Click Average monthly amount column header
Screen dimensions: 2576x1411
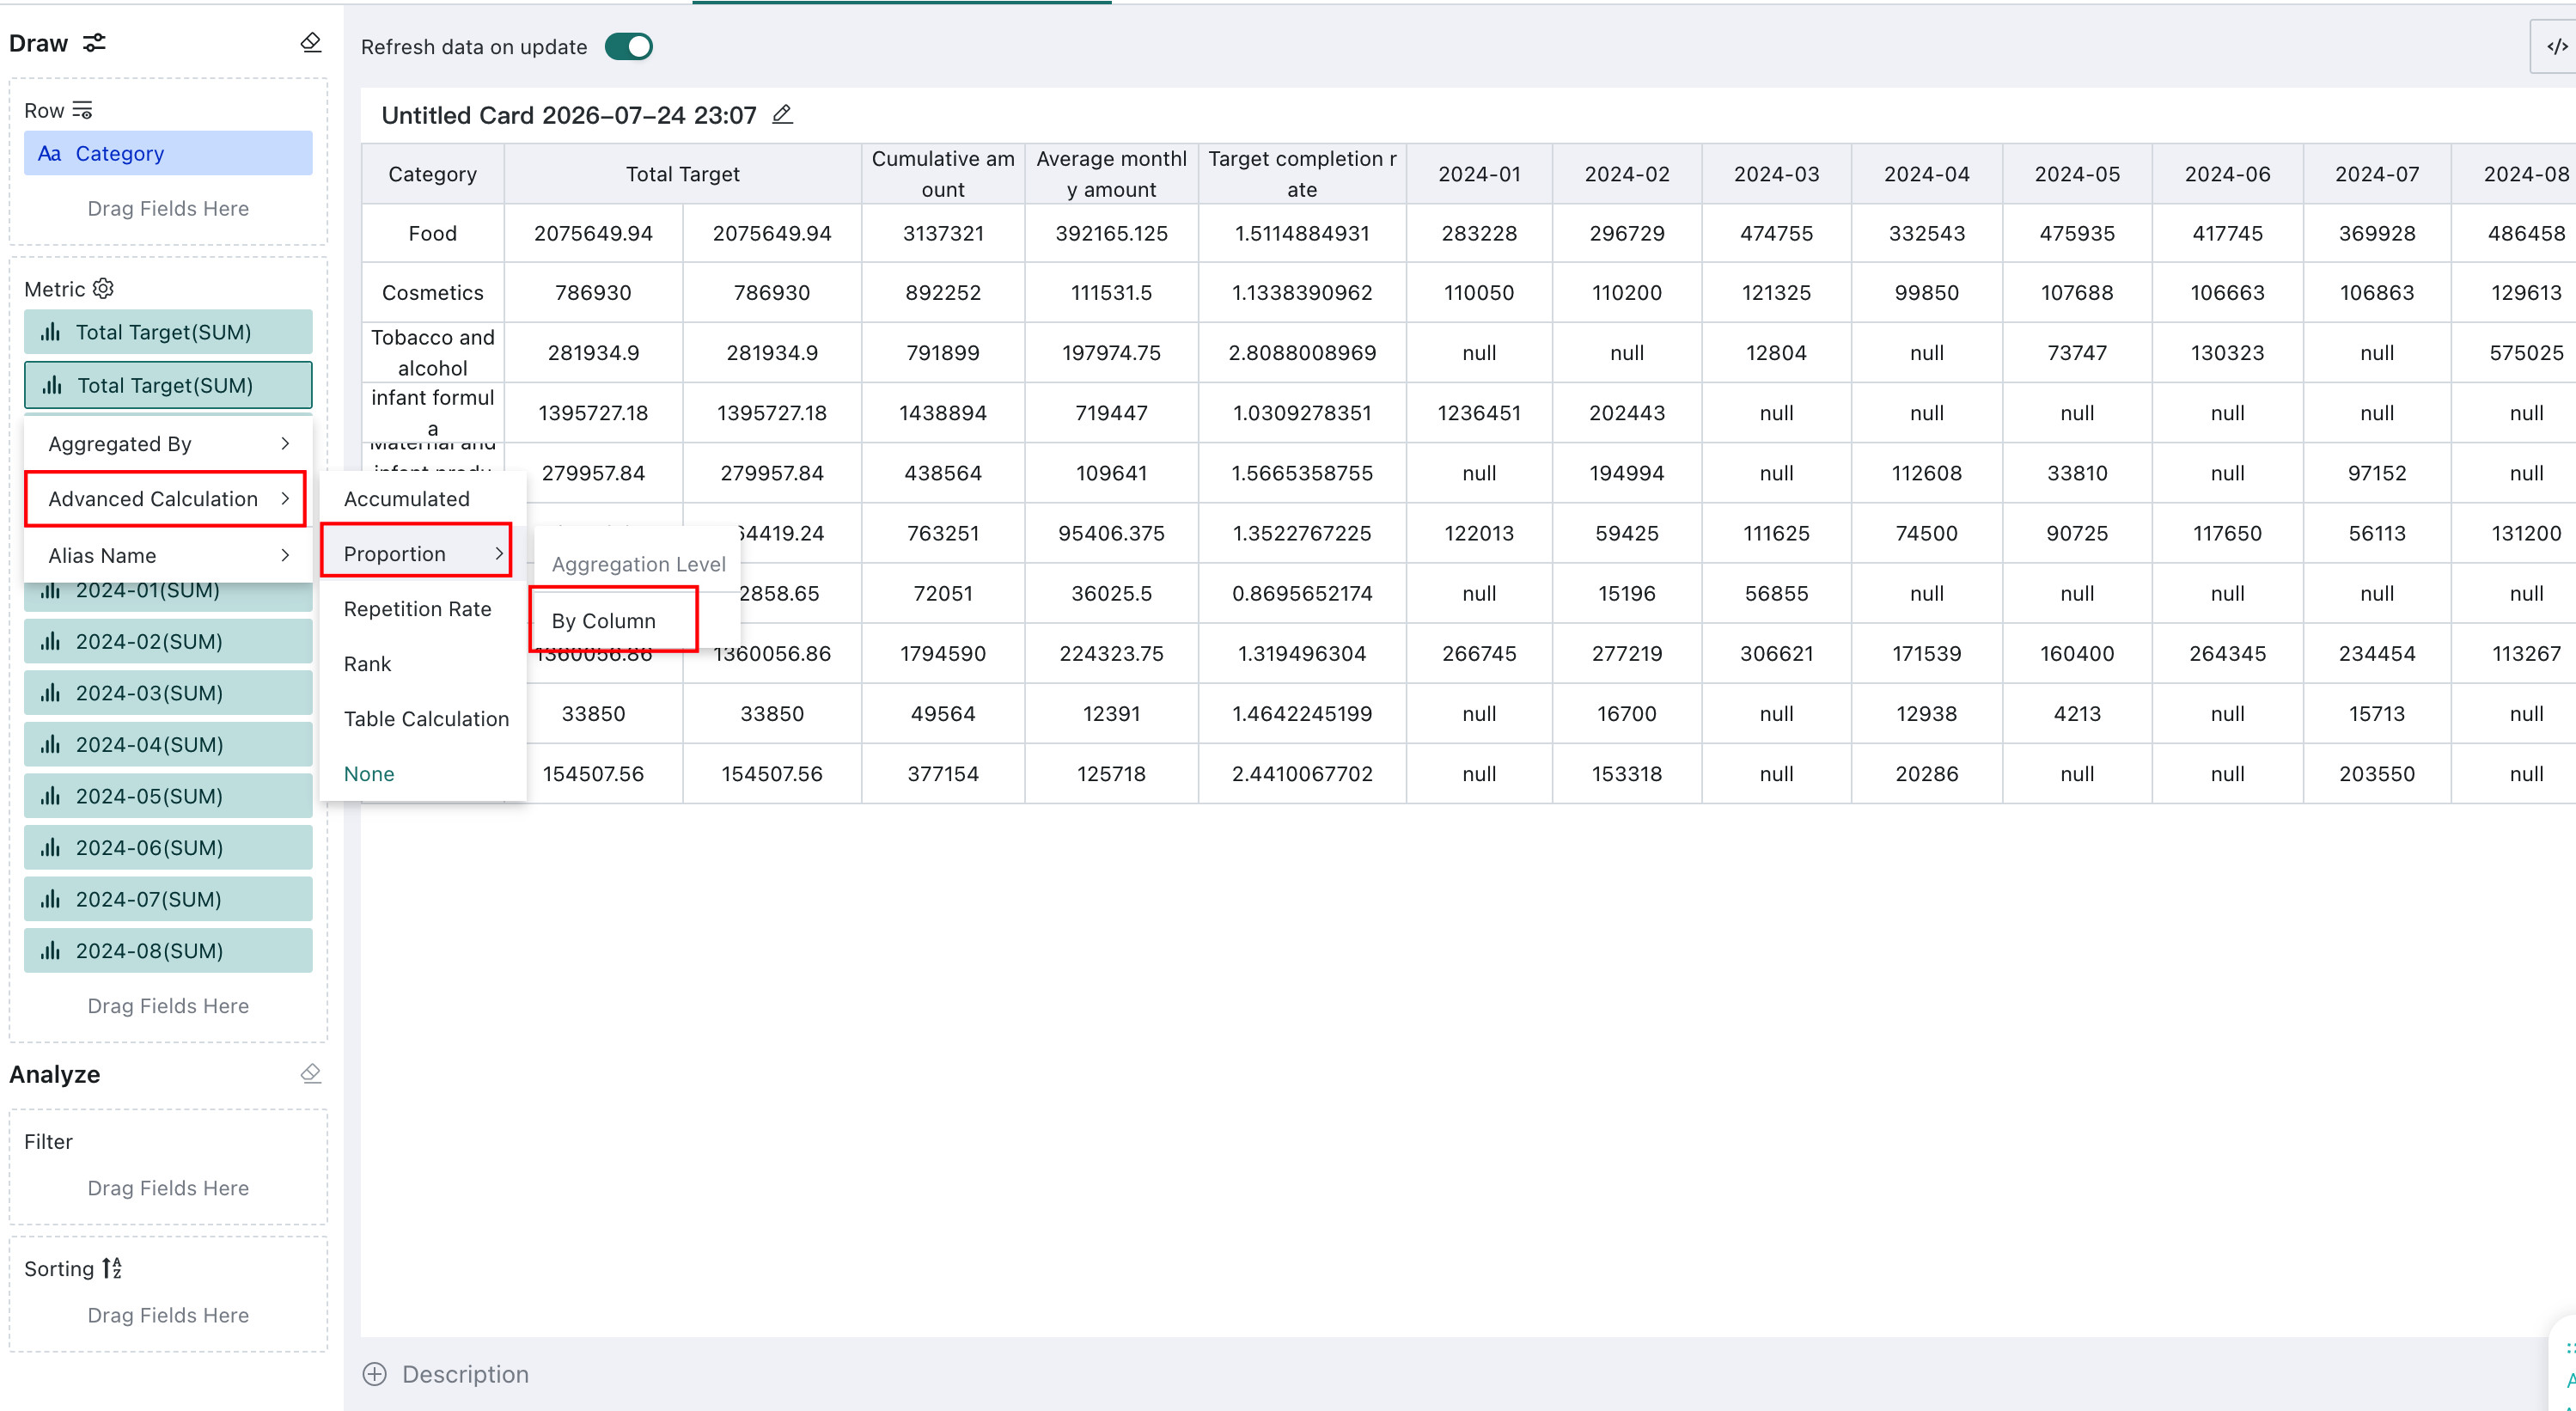pos(1111,174)
